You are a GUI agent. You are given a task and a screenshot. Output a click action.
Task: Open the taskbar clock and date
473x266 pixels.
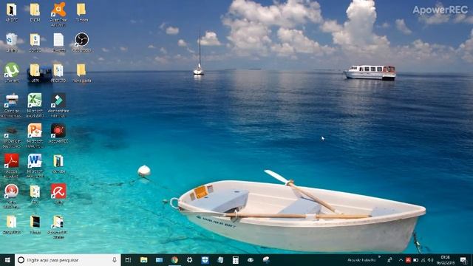point(446,260)
